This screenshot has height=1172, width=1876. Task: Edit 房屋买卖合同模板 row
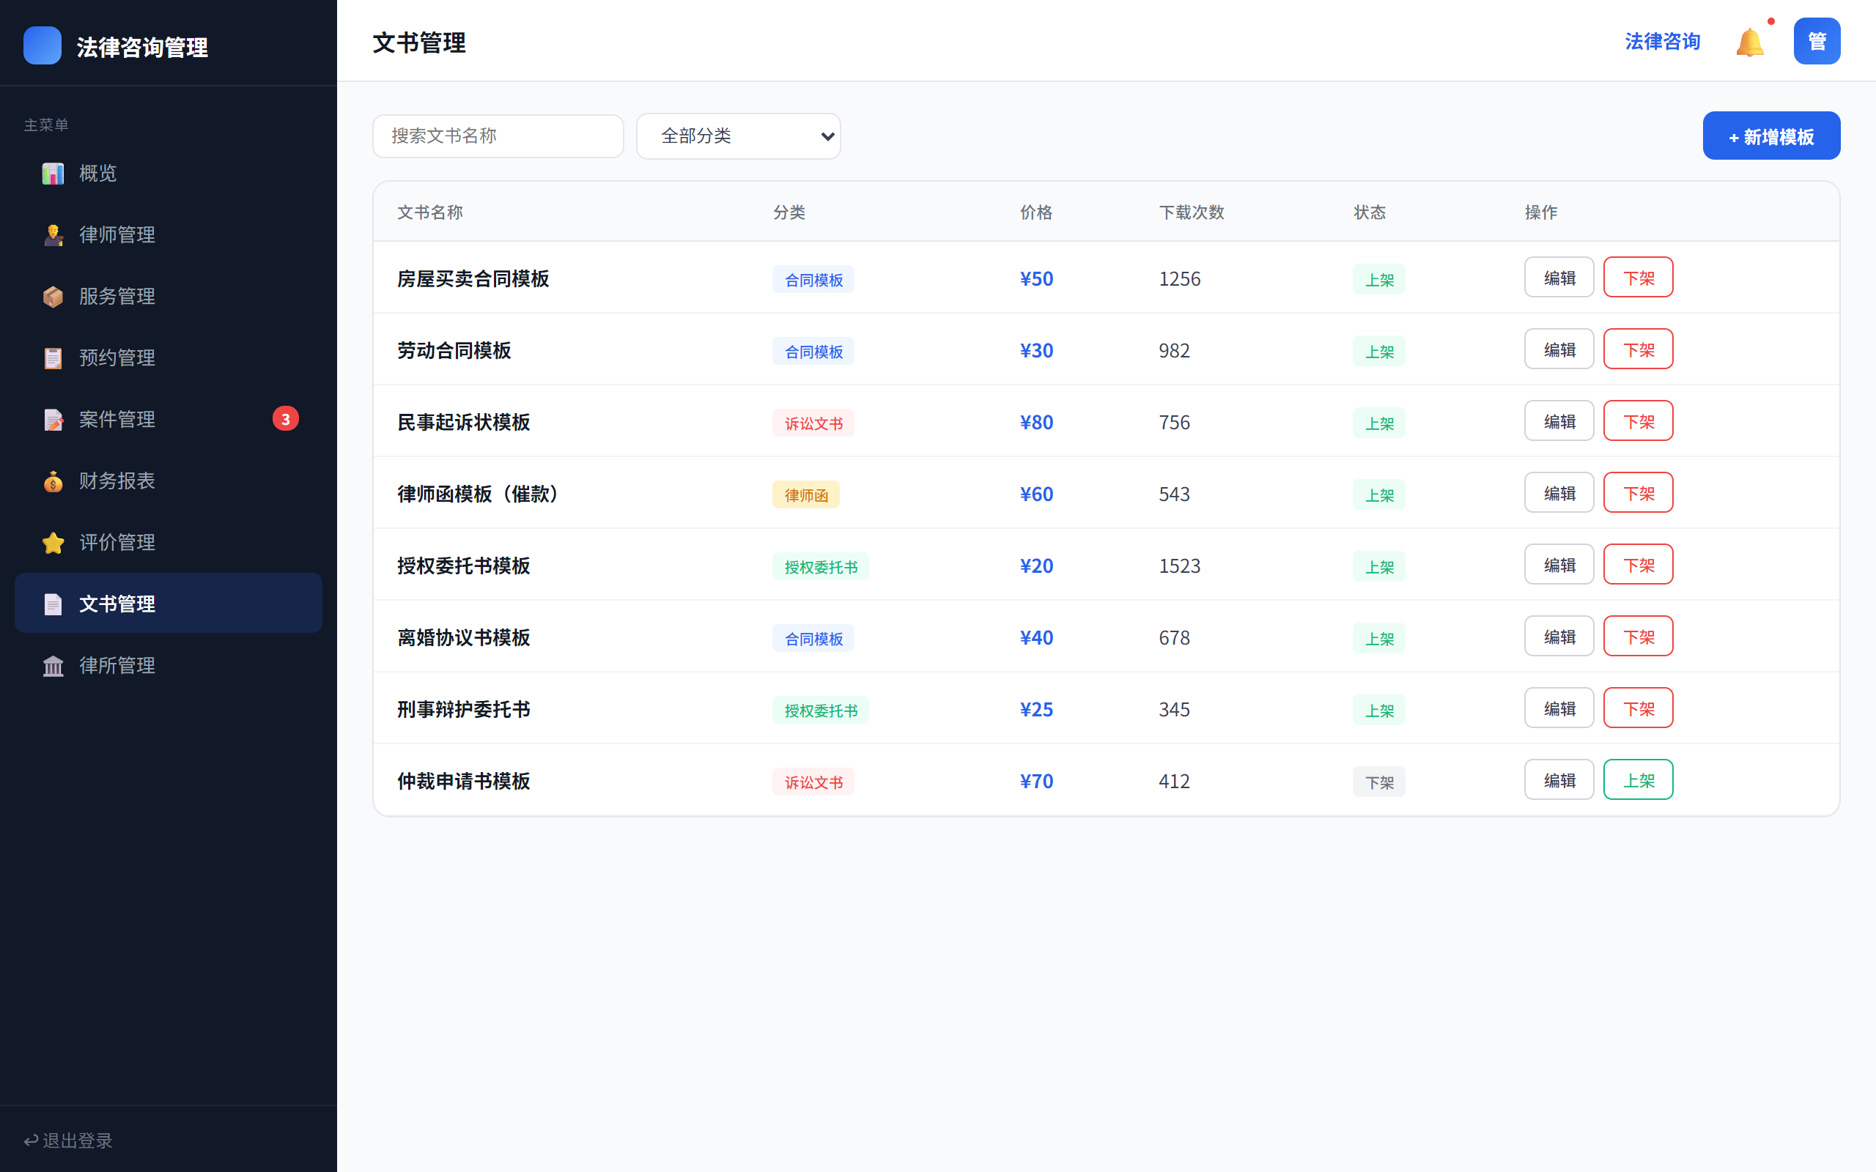pos(1558,278)
